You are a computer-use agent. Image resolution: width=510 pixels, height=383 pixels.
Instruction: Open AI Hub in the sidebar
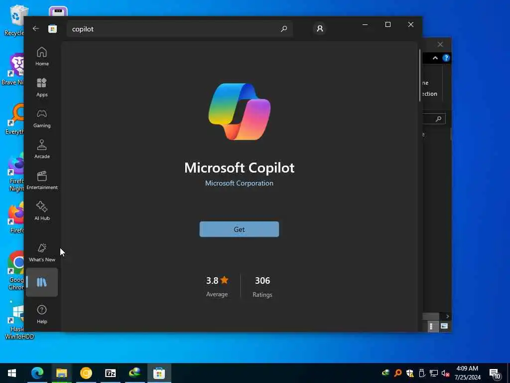[42, 211]
